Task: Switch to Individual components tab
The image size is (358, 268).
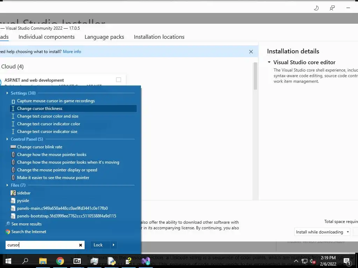Action: [46, 37]
